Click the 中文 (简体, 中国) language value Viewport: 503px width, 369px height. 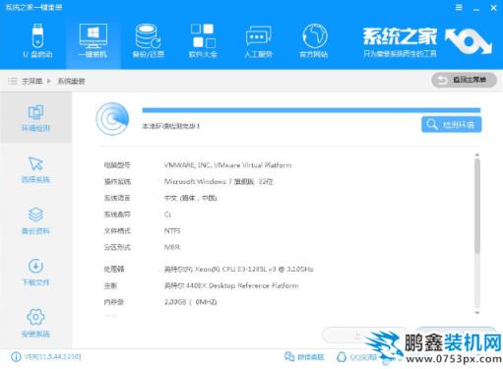point(190,198)
